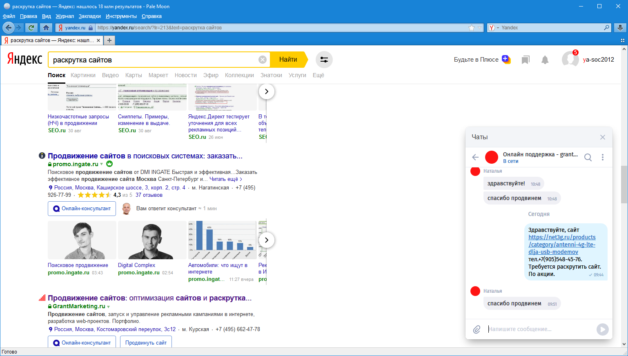
Task: Reload the page with refresh icon
Action: 31,28
